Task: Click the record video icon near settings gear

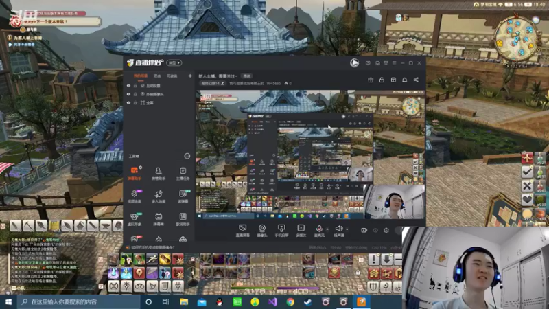Action: coord(364,230)
